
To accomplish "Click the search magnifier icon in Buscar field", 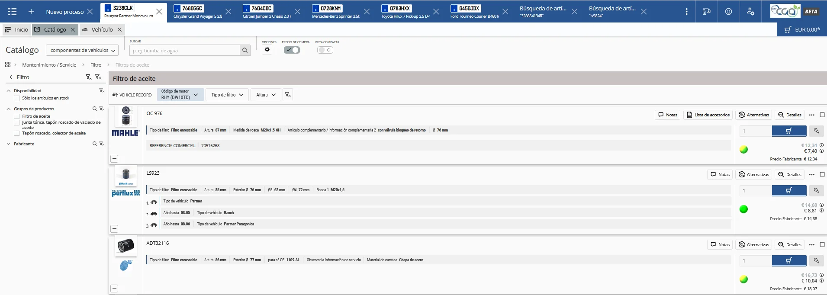I will pyautogui.click(x=245, y=51).
